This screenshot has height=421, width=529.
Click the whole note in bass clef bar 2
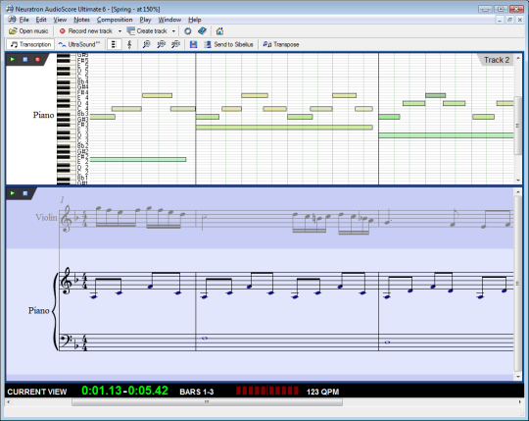pos(204,338)
